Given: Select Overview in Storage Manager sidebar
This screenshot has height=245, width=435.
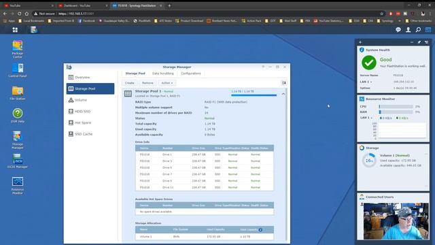Looking at the screenshot, I should (90, 77).
